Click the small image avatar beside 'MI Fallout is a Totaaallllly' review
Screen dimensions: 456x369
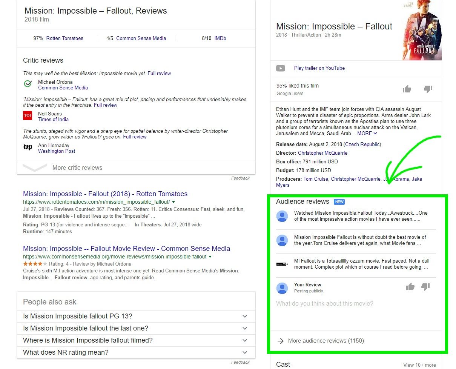pyautogui.click(x=282, y=264)
